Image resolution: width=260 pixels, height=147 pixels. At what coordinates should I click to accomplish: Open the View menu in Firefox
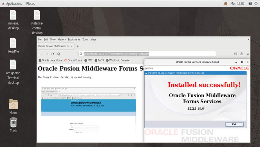(x=53, y=39)
